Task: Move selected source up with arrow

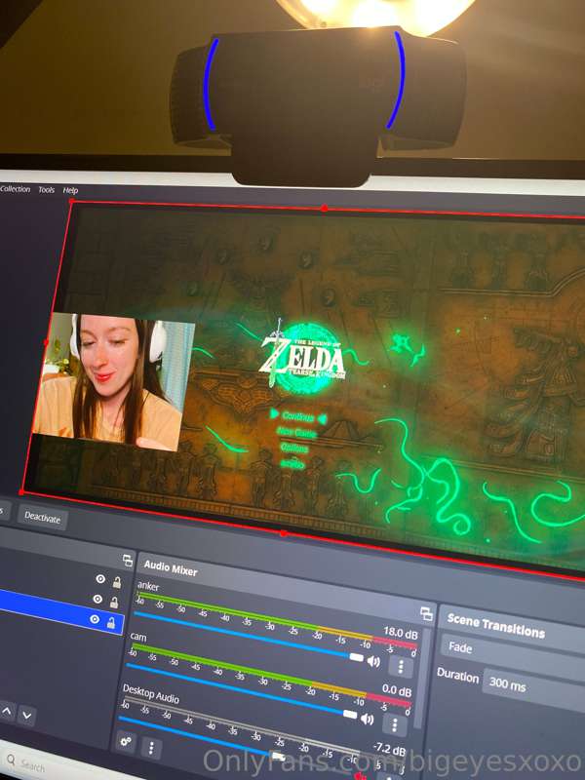Action: point(7,712)
